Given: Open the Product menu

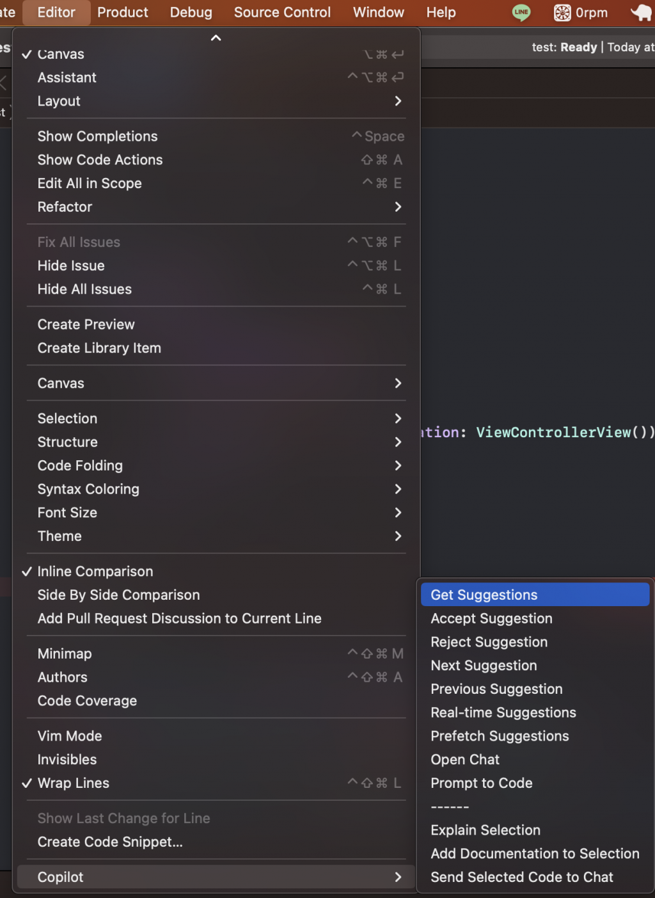Looking at the screenshot, I should click(123, 13).
